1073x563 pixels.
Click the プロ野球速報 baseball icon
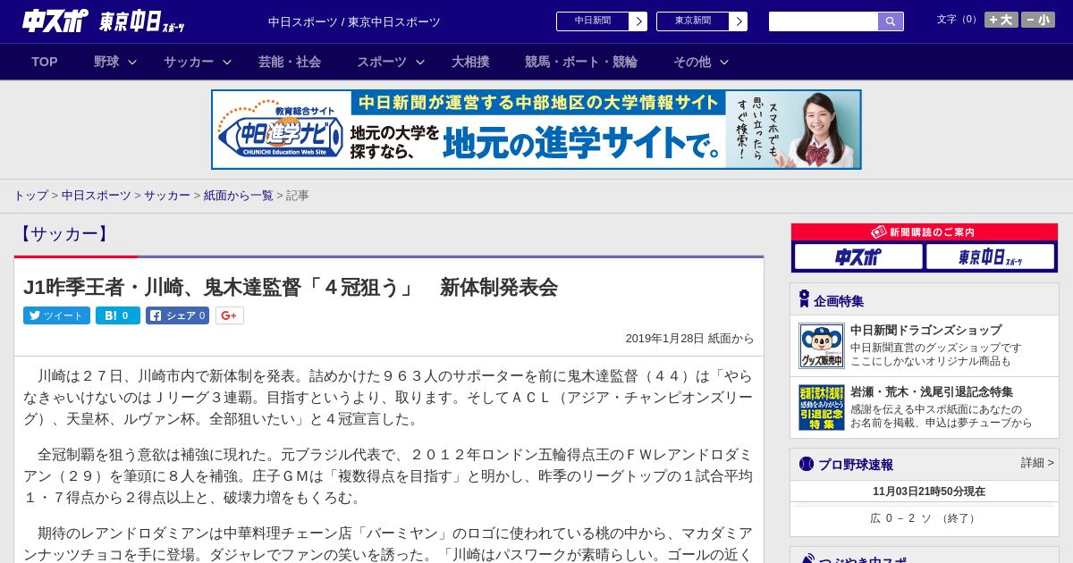click(x=807, y=464)
